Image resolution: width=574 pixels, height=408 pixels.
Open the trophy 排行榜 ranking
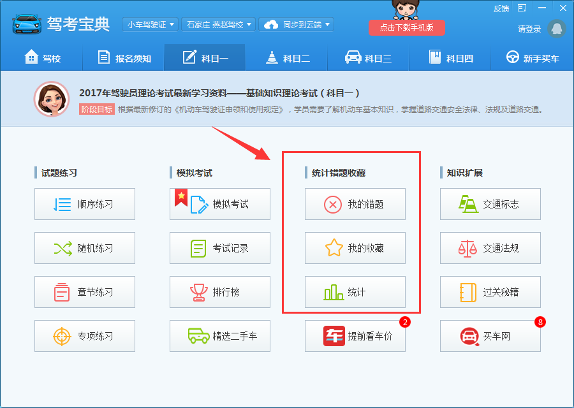point(199,292)
